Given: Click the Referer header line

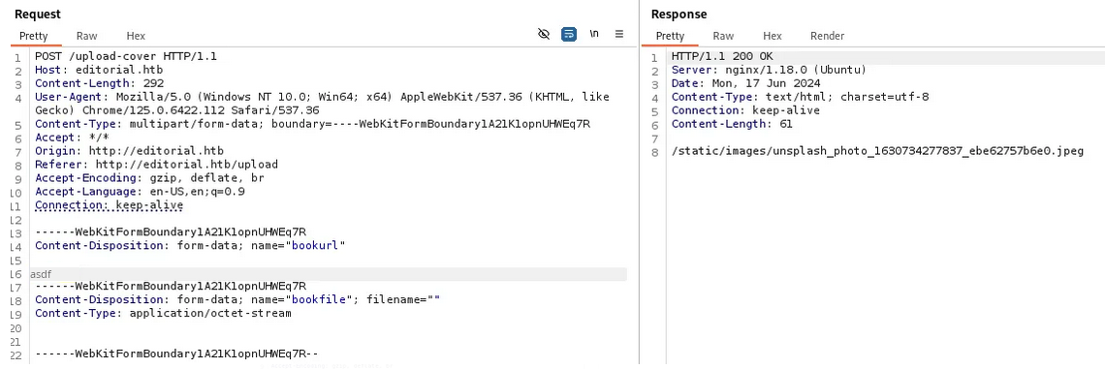Looking at the screenshot, I should coord(156,165).
